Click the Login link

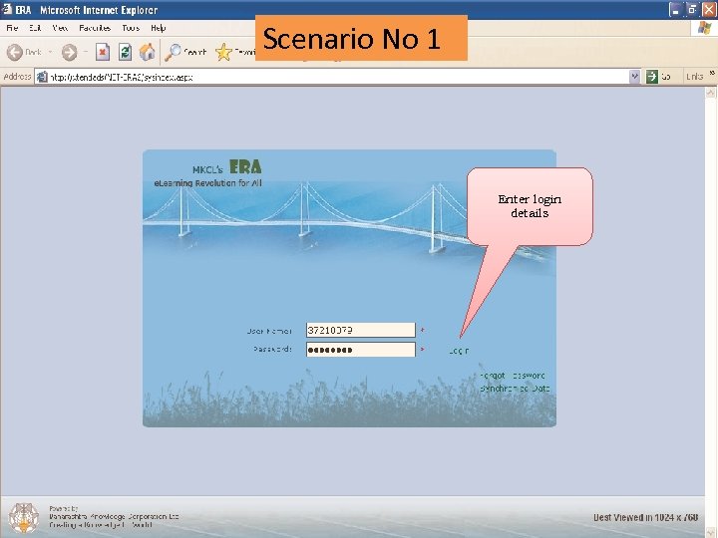[459, 351]
